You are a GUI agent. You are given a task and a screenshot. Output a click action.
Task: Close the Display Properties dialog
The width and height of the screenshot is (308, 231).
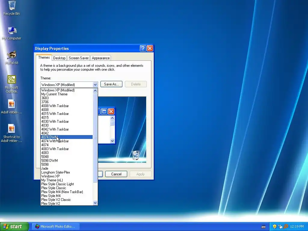click(150, 48)
